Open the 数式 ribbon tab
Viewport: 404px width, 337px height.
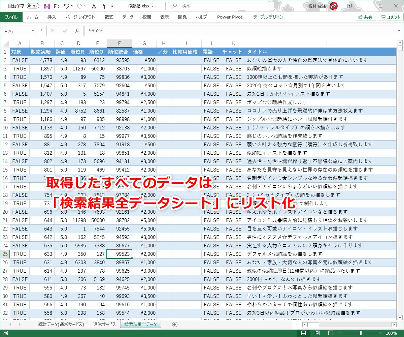(x=109, y=17)
